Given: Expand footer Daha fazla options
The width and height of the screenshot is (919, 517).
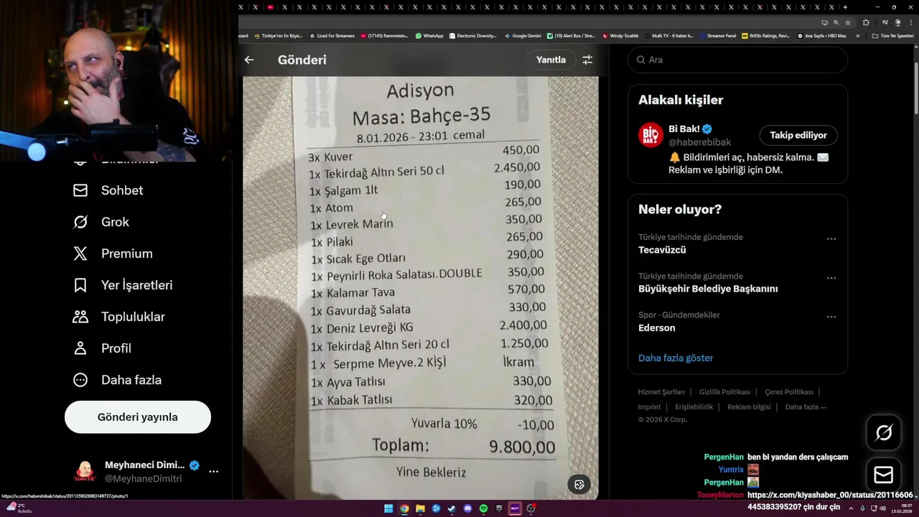Looking at the screenshot, I should coord(806,407).
